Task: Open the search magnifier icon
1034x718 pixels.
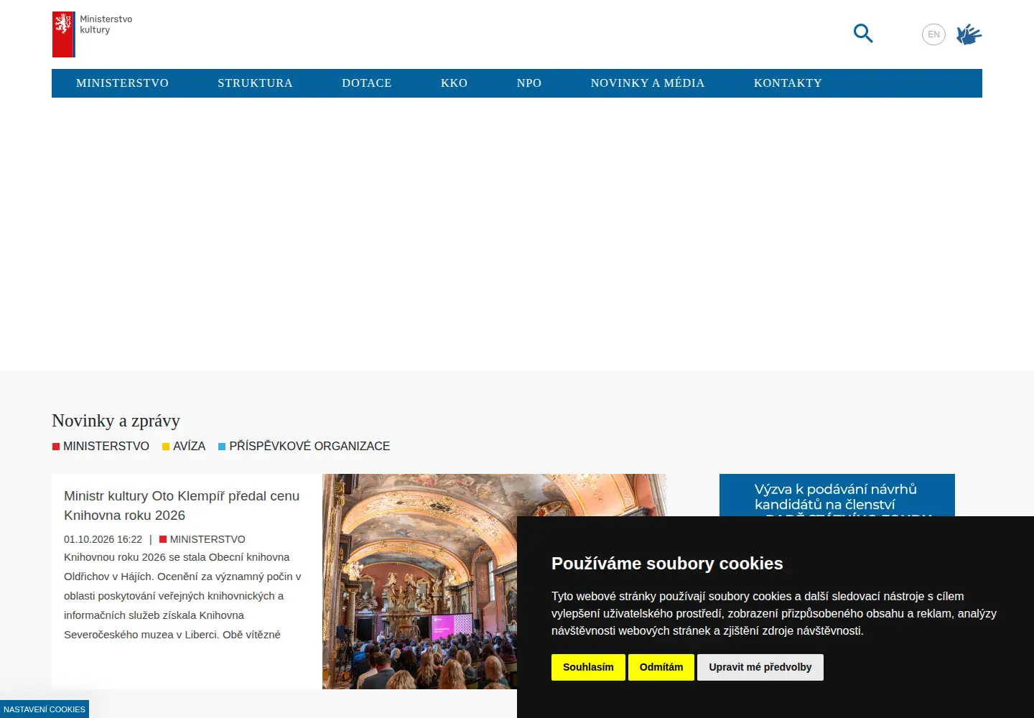Action: tap(863, 34)
